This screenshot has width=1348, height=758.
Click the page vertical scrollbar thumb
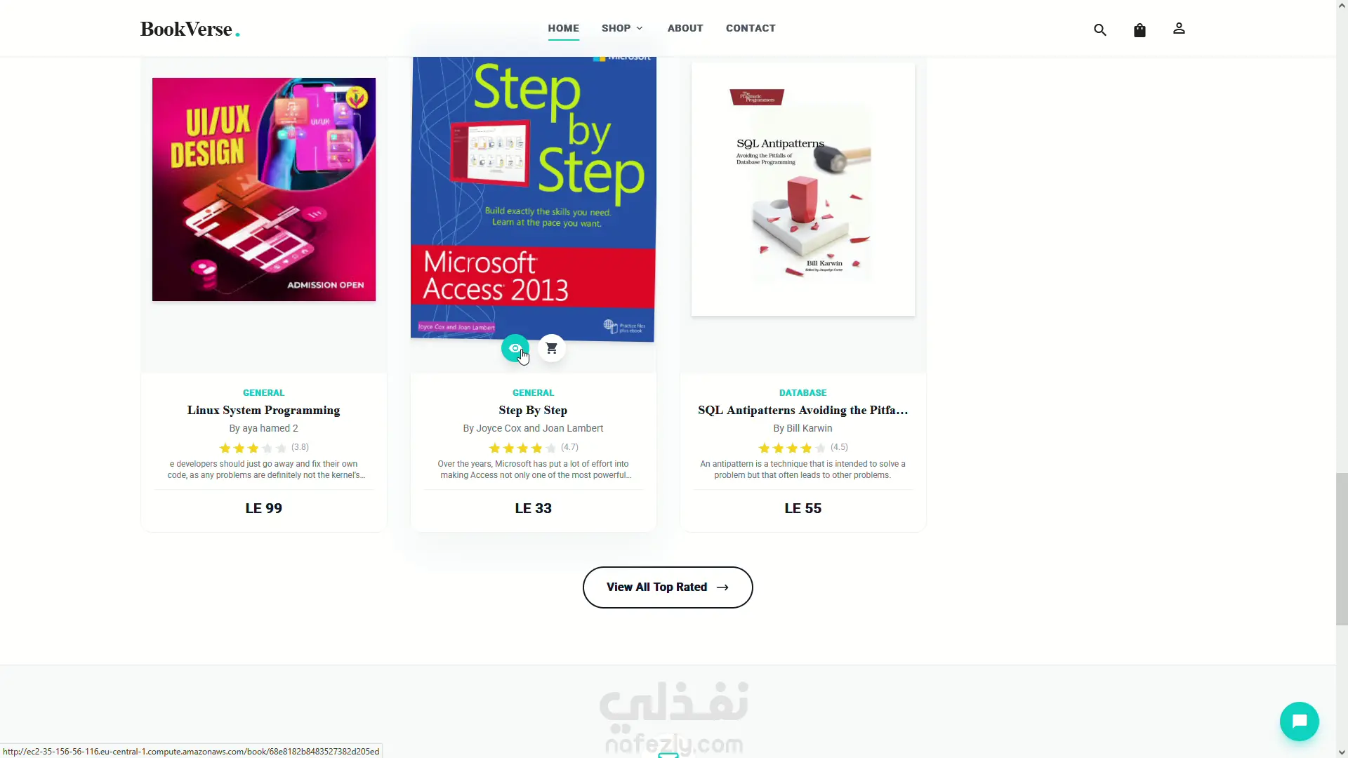click(1342, 549)
